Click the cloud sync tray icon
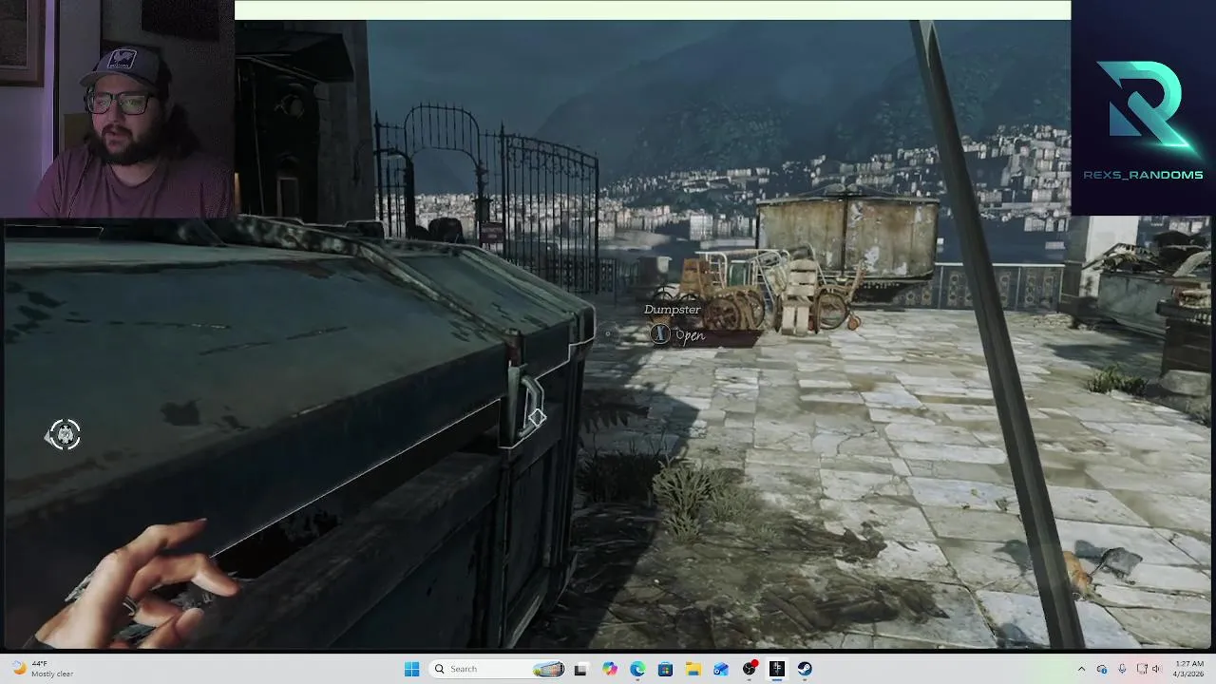1216x684 pixels. 1102,669
